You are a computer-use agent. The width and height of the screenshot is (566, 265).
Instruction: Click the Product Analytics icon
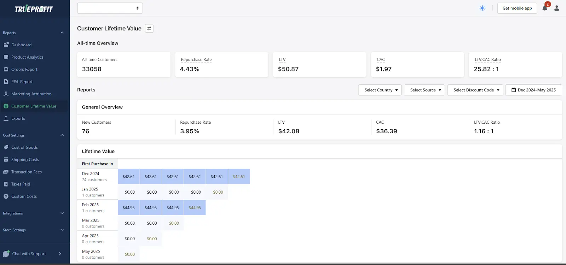tap(6, 57)
